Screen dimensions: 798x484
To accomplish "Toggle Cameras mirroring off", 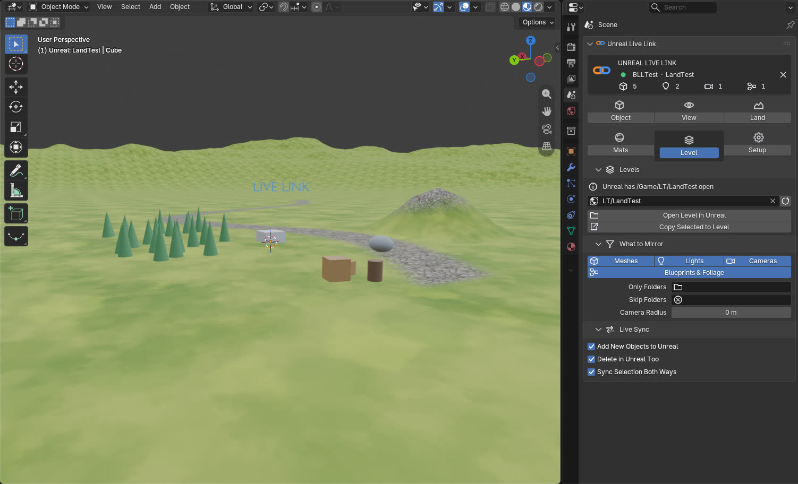I will click(758, 261).
